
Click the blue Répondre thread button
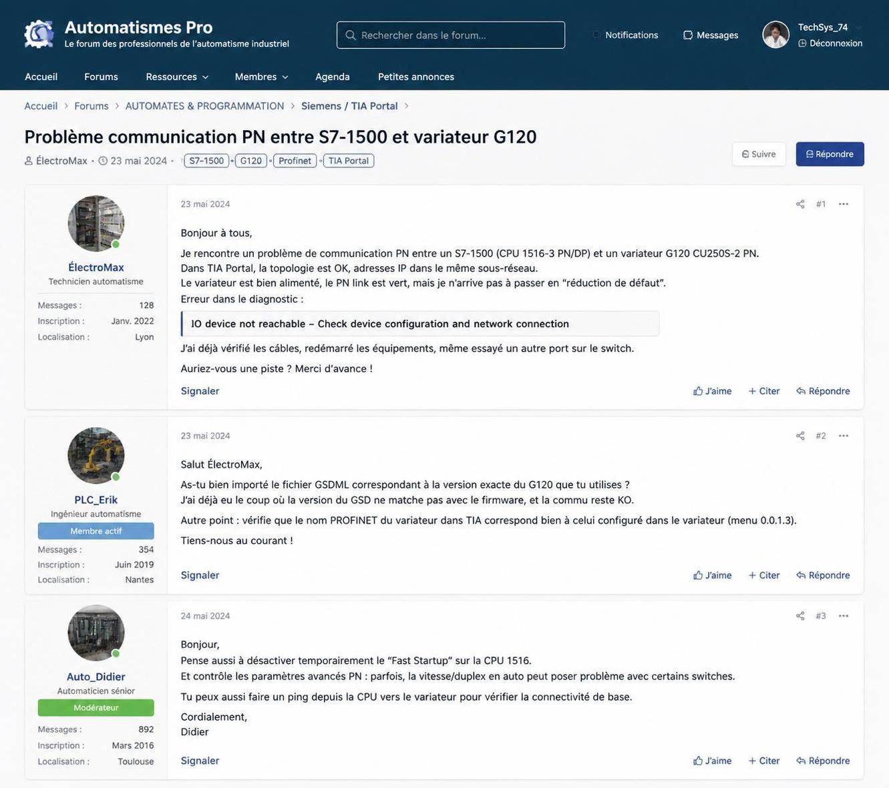[x=830, y=154]
